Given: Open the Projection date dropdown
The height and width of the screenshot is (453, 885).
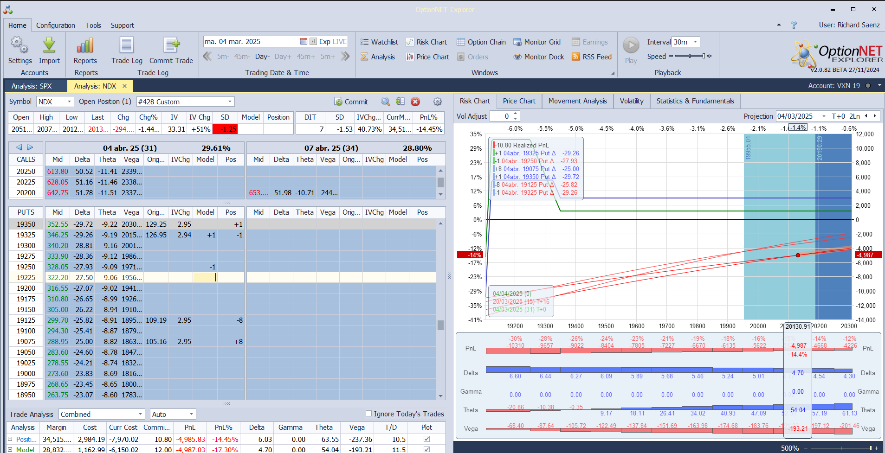Looking at the screenshot, I should pos(824,116).
